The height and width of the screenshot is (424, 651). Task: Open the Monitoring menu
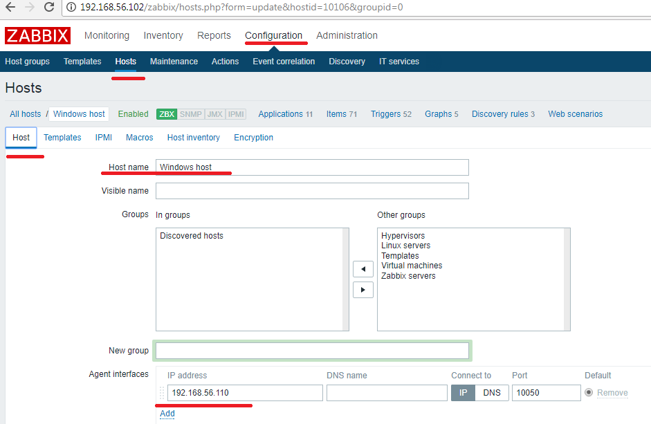(x=107, y=36)
